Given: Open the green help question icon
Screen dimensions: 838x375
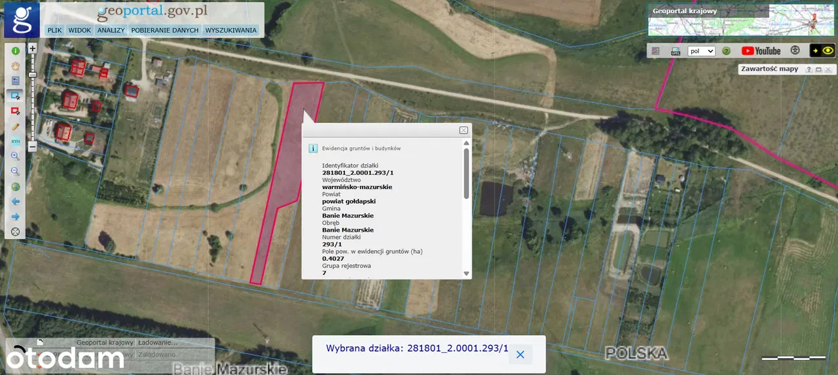Looking at the screenshot, I should [x=726, y=51].
